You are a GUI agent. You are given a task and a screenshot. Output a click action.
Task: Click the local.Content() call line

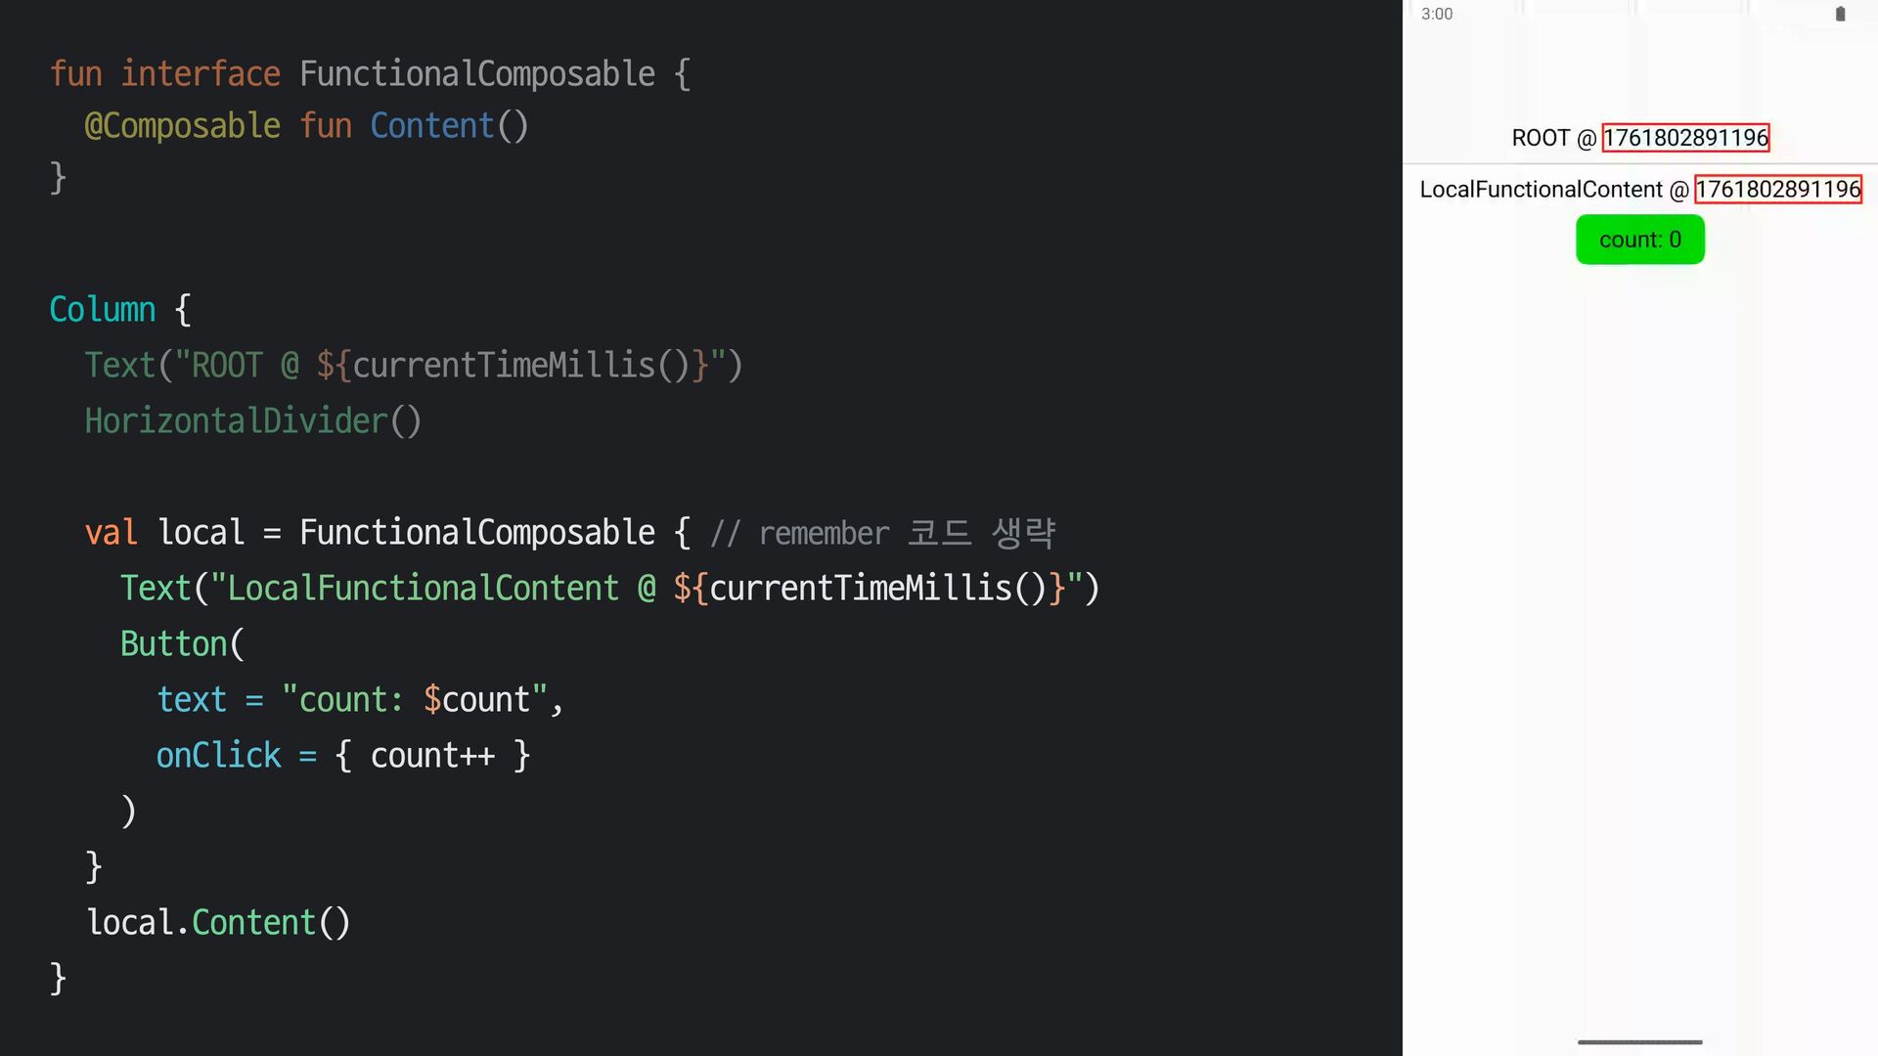point(218,923)
